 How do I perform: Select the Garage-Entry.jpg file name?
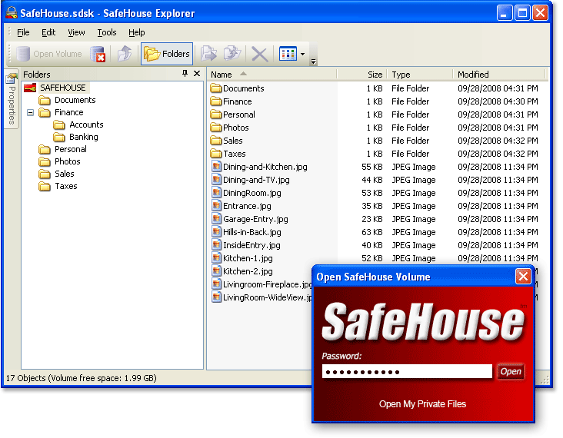pos(255,219)
